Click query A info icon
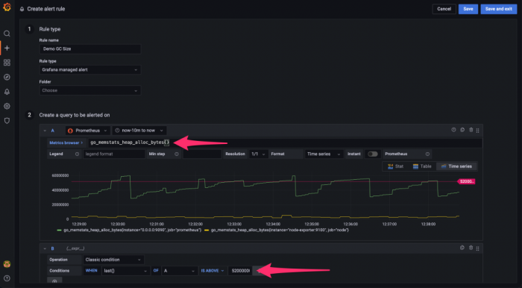Image resolution: width=522 pixels, height=288 pixels. click(x=453, y=130)
